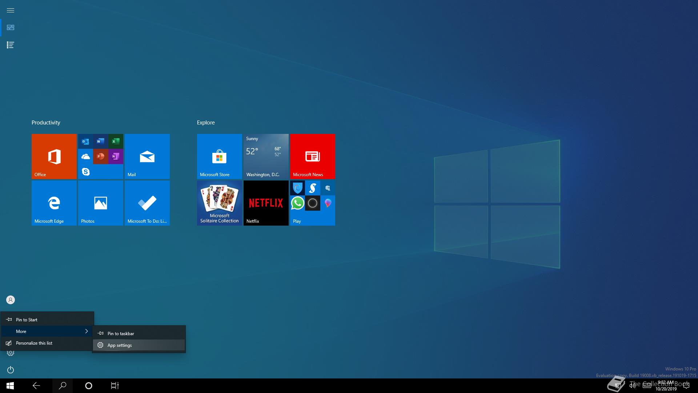Screen dimensions: 698x393
Task: Open the Mail tile
Action: pyautogui.click(x=147, y=156)
